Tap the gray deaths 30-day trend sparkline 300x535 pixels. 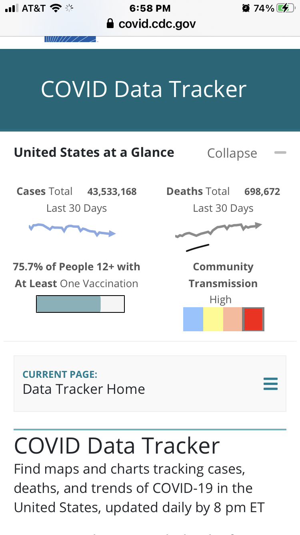click(x=218, y=231)
